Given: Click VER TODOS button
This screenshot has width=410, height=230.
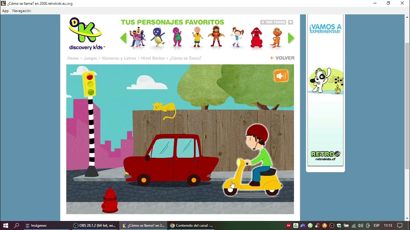Looking at the screenshot, I should 273,22.
